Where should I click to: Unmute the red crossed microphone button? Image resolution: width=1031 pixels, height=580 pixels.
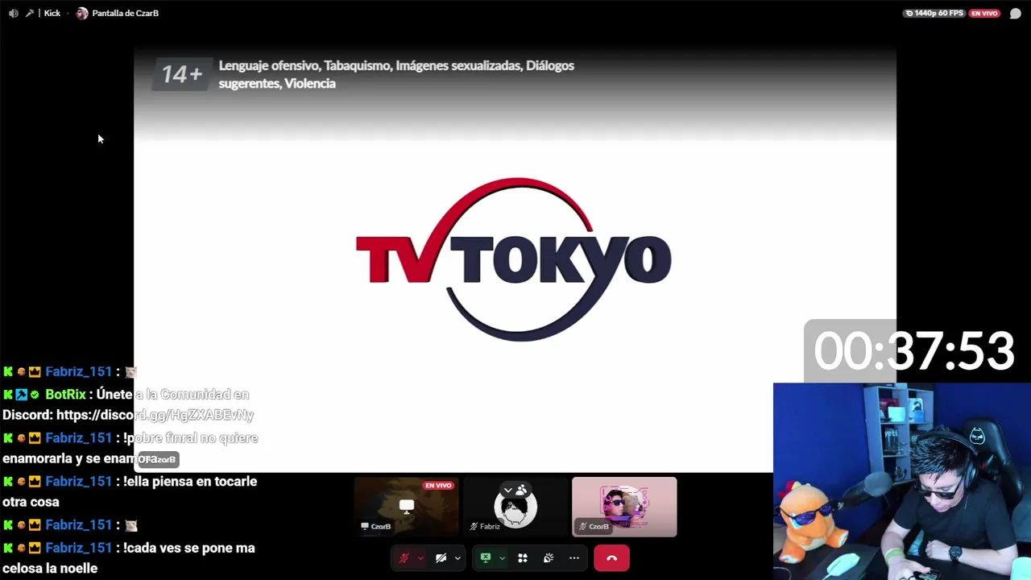point(404,557)
